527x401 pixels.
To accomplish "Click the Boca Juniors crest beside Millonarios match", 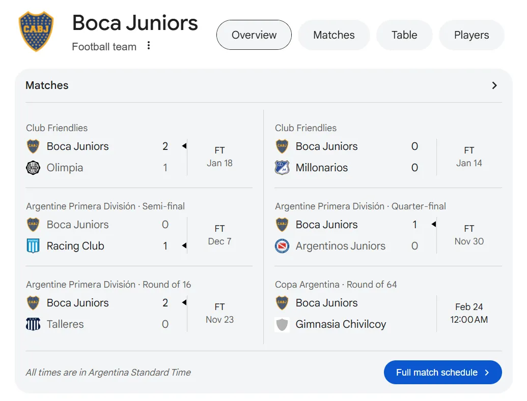I will click(x=282, y=146).
